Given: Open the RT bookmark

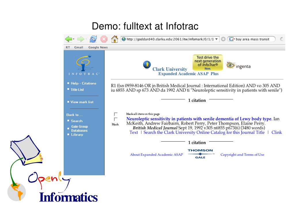Looking at the screenshot, I should coord(68,47).
